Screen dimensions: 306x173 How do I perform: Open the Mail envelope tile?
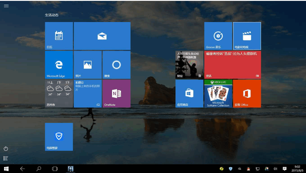(x=102, y=36)
